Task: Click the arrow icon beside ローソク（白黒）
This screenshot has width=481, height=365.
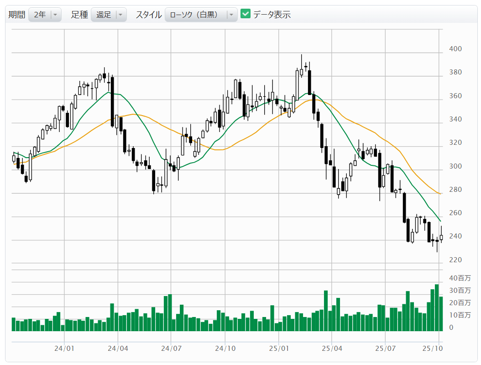Action: (231, 15)
